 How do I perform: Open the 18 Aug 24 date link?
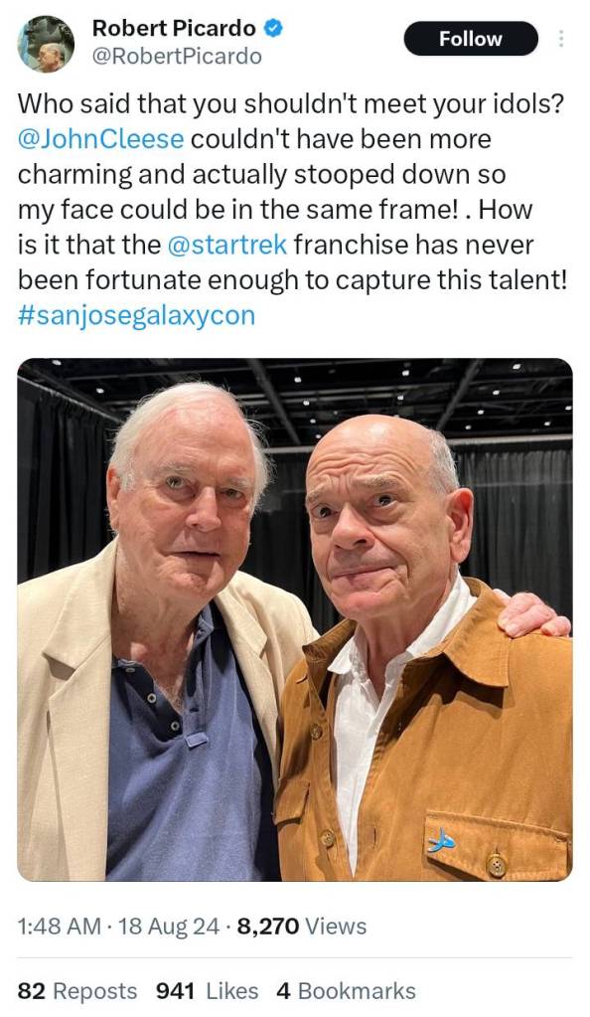pos(169,927)
